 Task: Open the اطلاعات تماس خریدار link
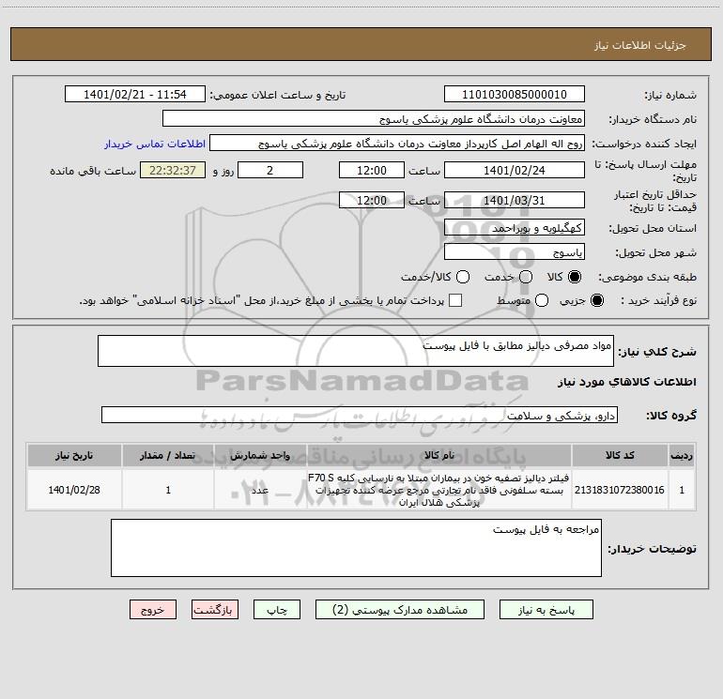[155, 144]
